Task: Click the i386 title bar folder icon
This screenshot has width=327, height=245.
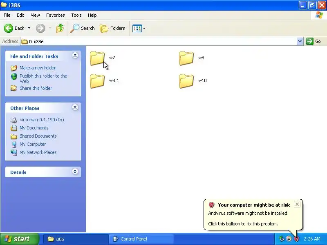Action: (4, 5)
